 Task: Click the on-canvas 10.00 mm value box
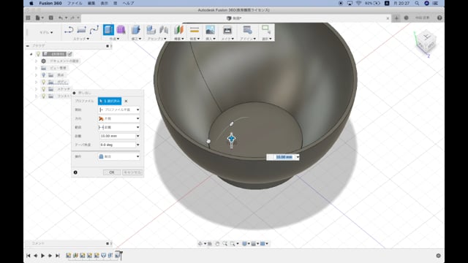click(x=284, y=157)
